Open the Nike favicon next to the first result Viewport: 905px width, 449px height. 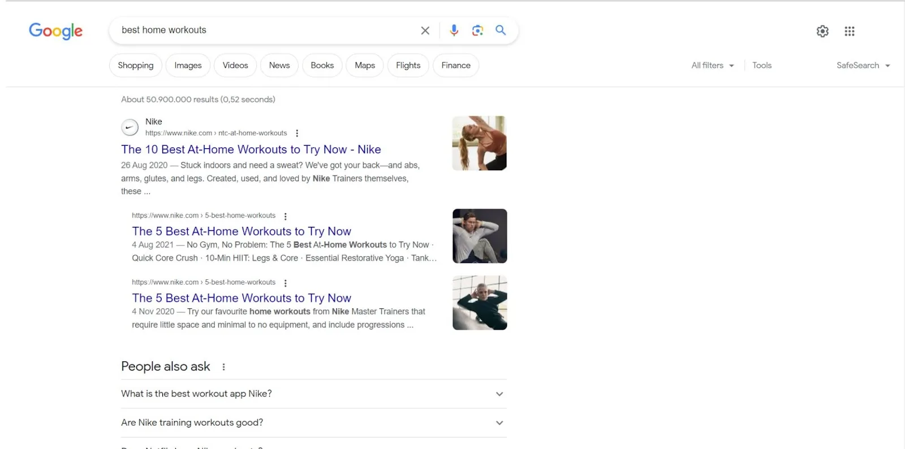tap(130, 127)
